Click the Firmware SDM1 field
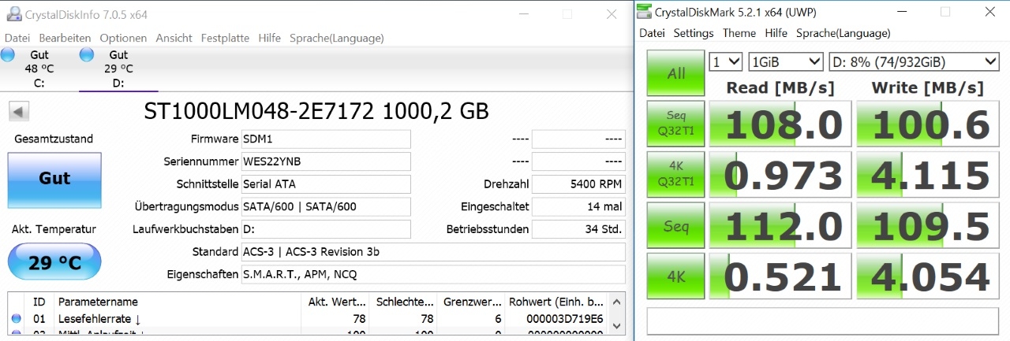The image size is (1010, 341). (x=325, y=139)
